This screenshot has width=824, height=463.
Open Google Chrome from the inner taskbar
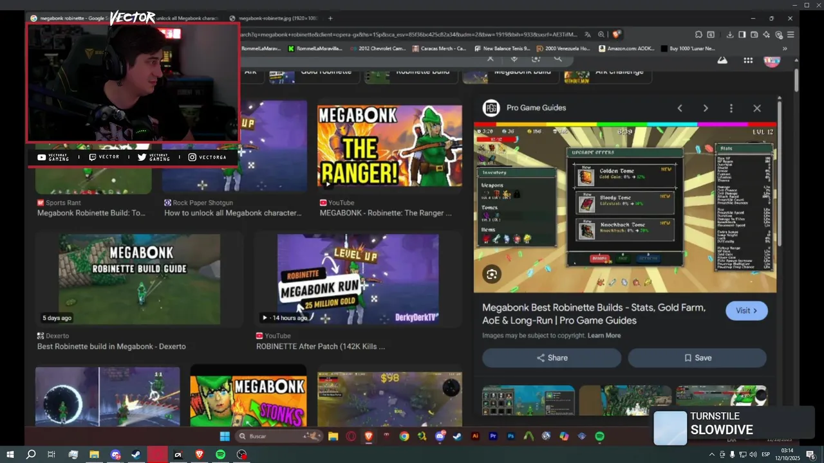[x=404, y=436]
